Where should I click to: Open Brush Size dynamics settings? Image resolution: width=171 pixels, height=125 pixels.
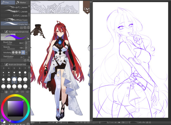(26, 43)
